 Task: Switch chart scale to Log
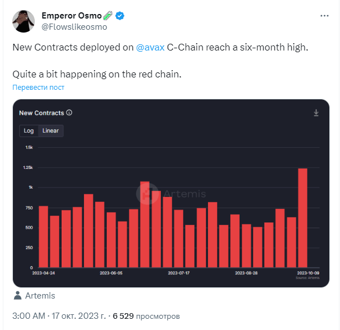[29, 131]
